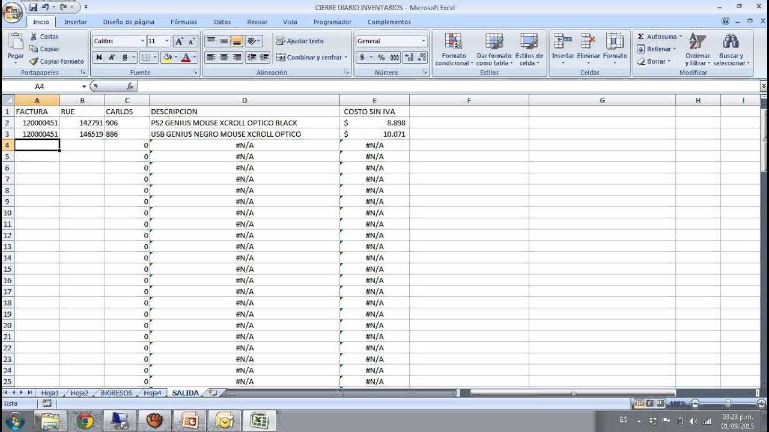The height and width of the screenshot is (432, 769).
Task: Align cell content to the top
Action: point(211,41)
